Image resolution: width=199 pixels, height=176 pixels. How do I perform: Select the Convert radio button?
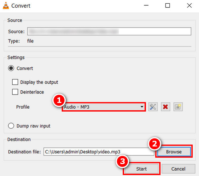[11, 68]
